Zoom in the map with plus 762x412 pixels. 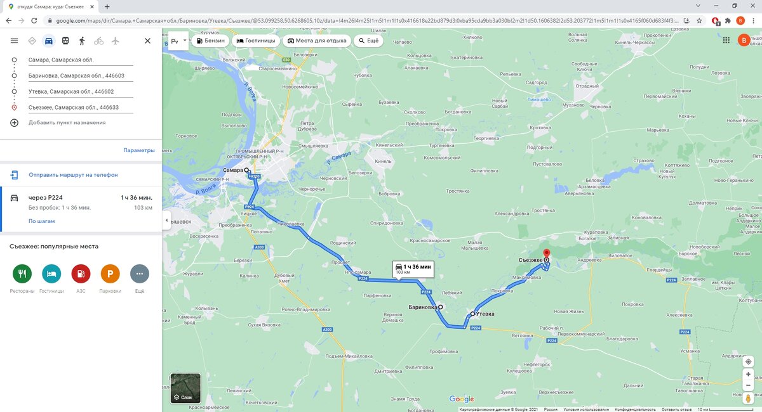coord(748,375)
